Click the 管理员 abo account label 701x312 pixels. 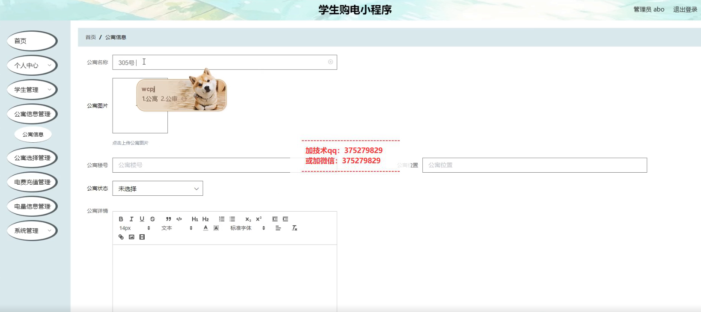[649, 9]
